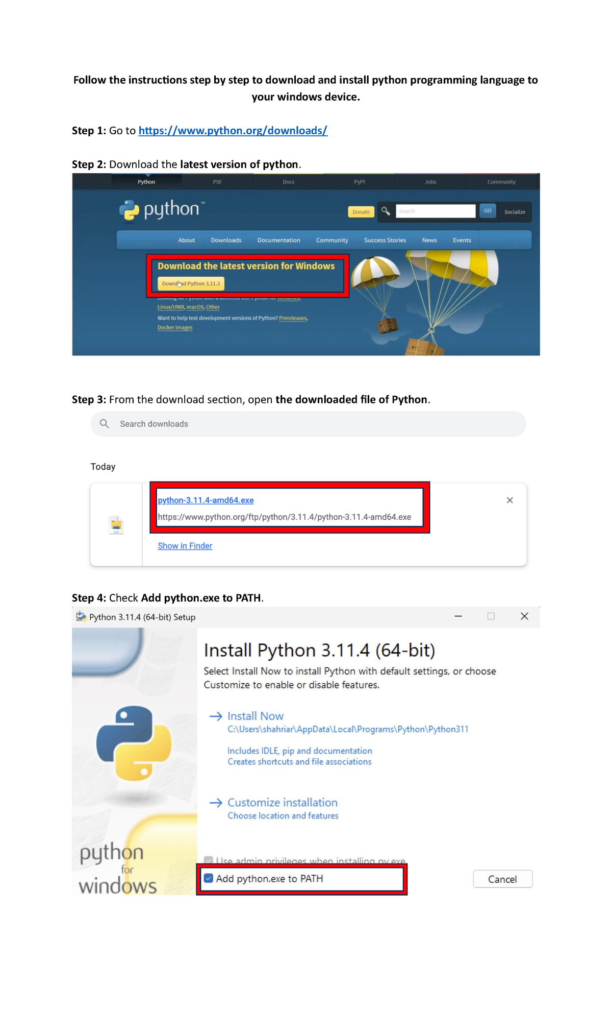Open the Downloads menu on python.org
This screenshot has width=612, height=1009.
(226, 240)
